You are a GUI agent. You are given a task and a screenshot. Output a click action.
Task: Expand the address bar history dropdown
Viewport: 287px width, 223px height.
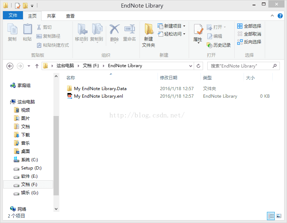[x=190, y=66]
